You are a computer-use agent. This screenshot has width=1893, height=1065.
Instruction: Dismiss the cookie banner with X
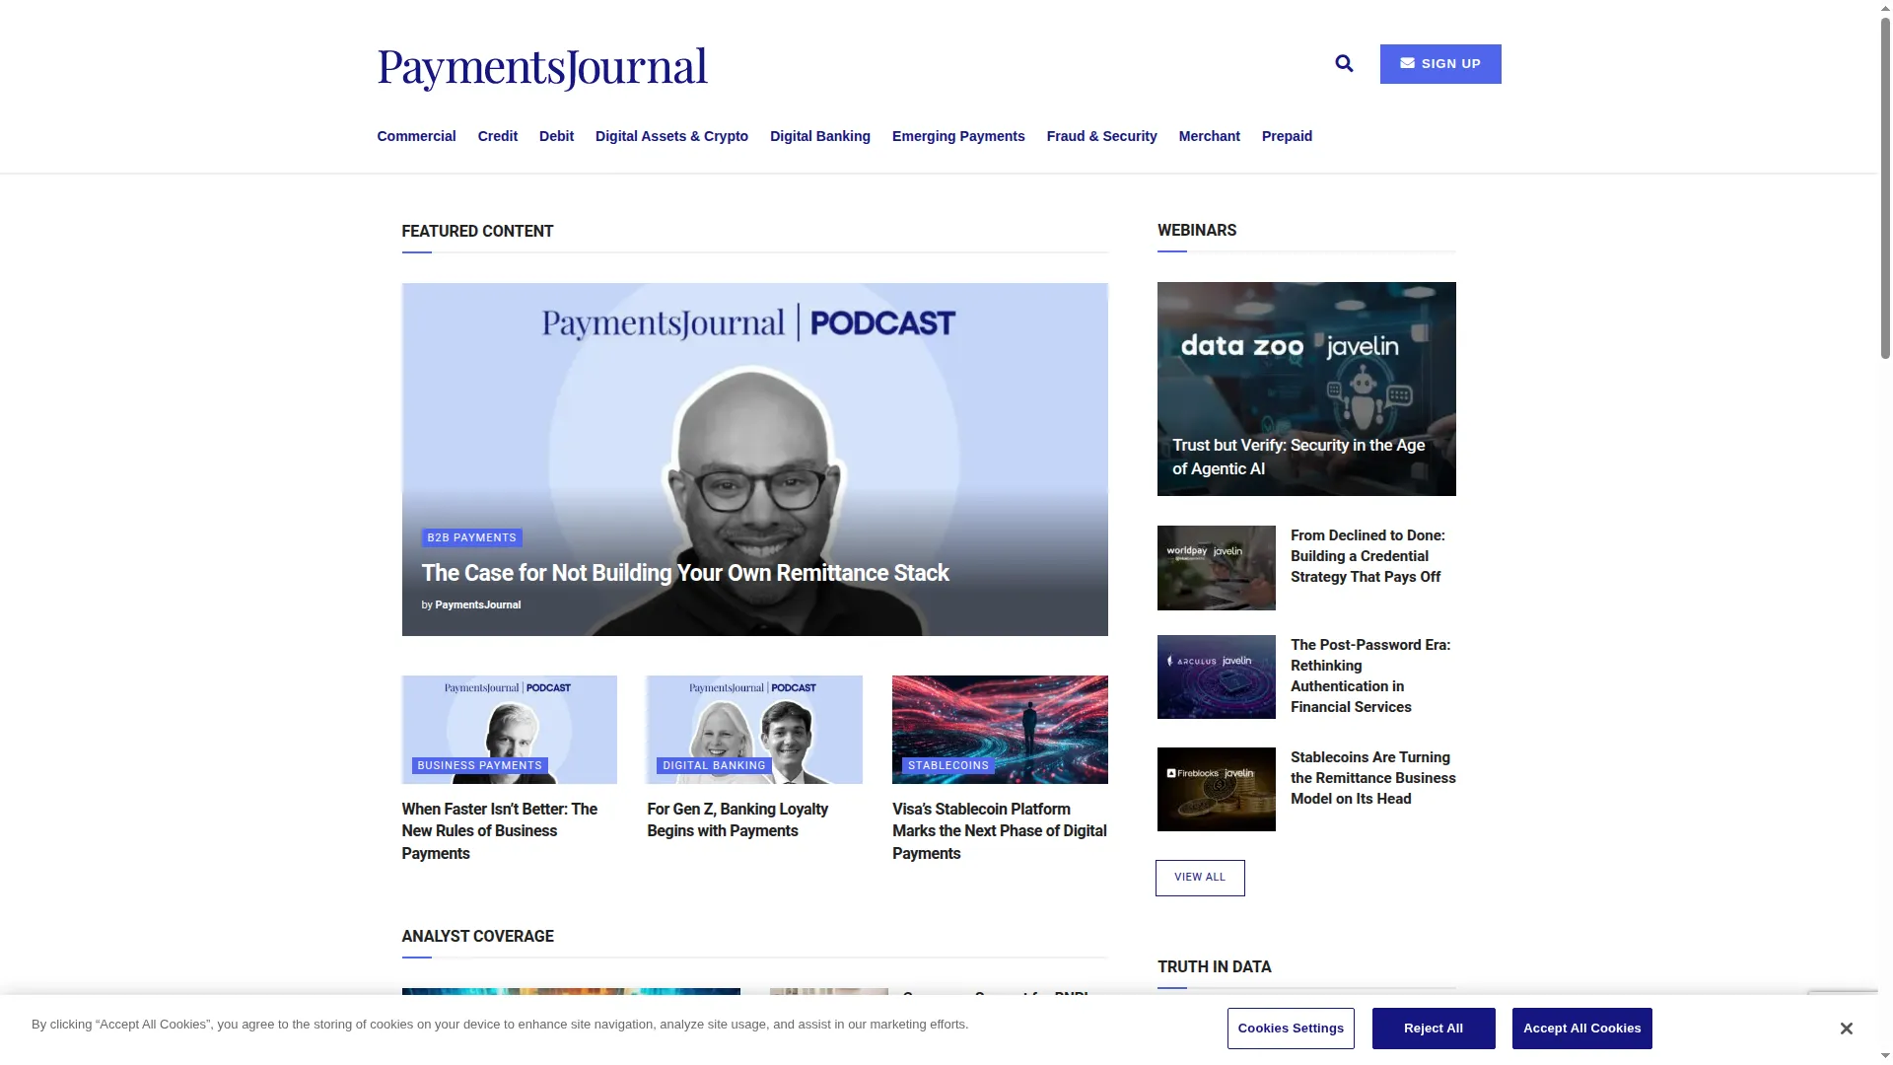[1846, 1029]
